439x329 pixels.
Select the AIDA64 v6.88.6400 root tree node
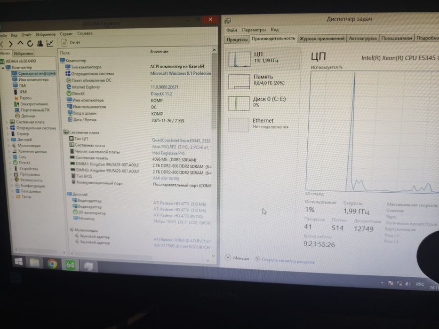click(x=18, y=61)
